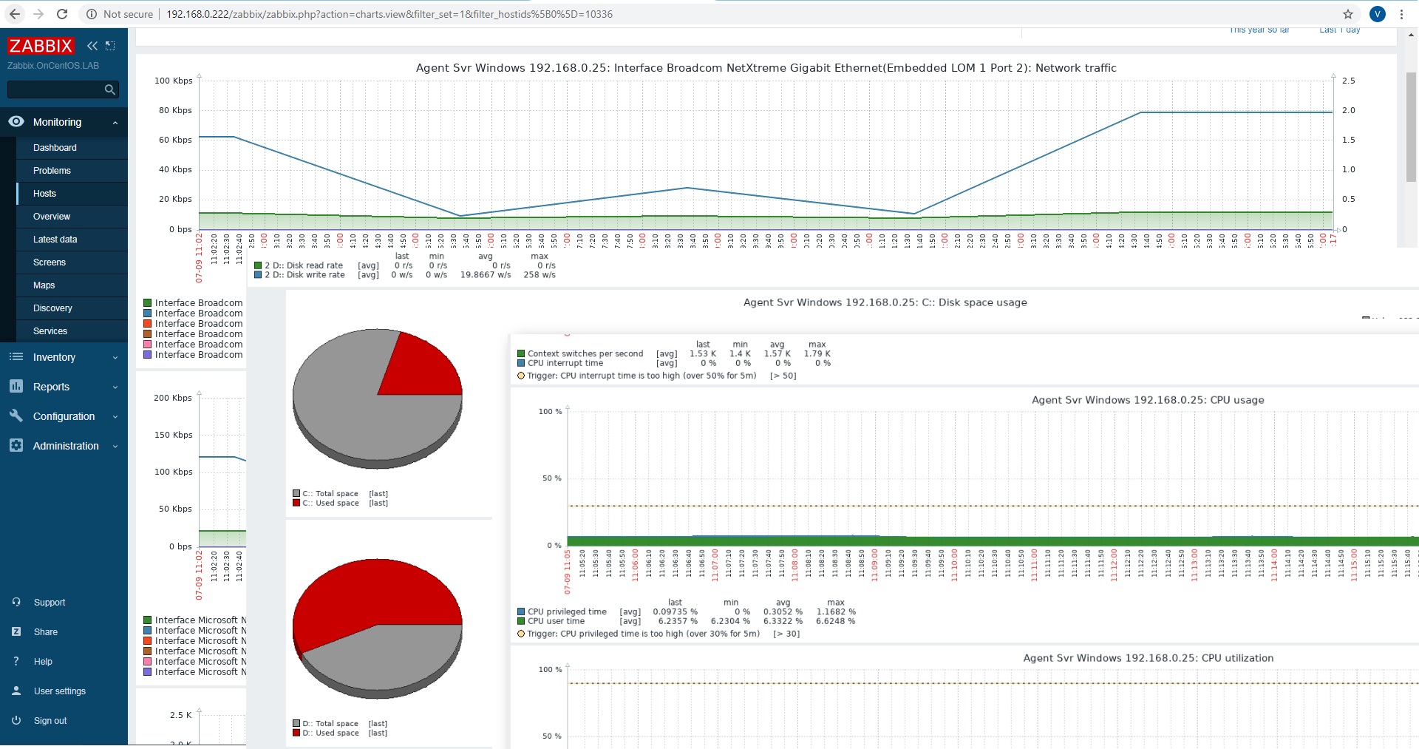1419x749 pixels.
Task: Open the Problems menu entry
Action: pyautogui.click(x=52, y=170)
